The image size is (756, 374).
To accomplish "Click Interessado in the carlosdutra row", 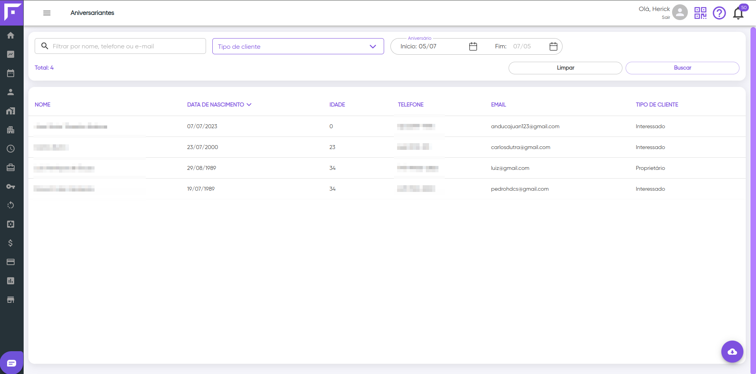I will tap(650, 147).
